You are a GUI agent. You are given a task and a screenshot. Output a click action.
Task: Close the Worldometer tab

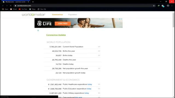(x=28, y=2)
